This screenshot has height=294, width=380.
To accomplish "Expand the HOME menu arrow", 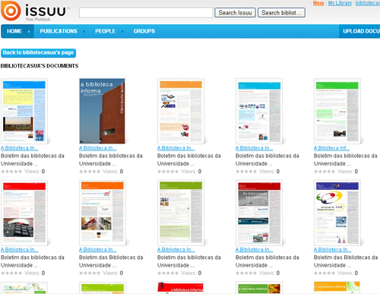I will click(29, 31).
